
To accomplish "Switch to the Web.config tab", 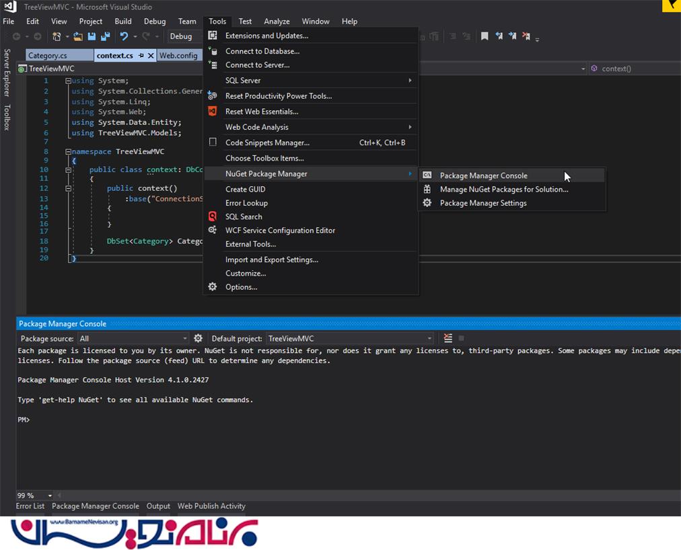I will pyautogui.click(x=178, y=56).
